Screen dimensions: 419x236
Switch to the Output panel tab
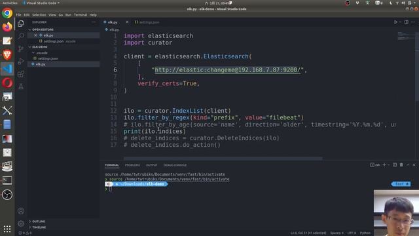151,165
